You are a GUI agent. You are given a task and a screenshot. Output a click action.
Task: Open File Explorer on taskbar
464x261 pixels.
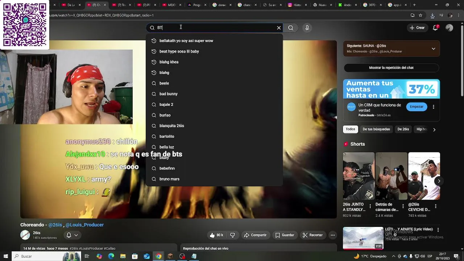tap(123, 256)
